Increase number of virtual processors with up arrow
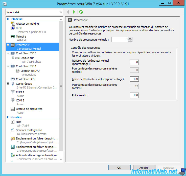Screen dimensions: 186x176 (x=130, y=38)
